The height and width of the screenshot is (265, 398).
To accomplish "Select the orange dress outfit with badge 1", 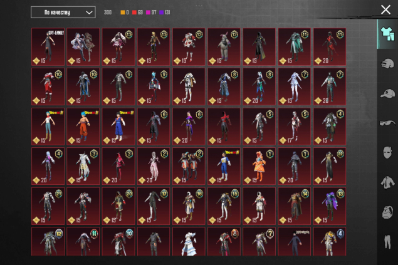I will [x=259, y=166].
